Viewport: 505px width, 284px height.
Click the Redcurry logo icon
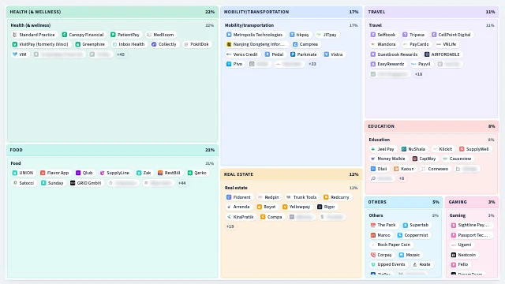[326, 197]
